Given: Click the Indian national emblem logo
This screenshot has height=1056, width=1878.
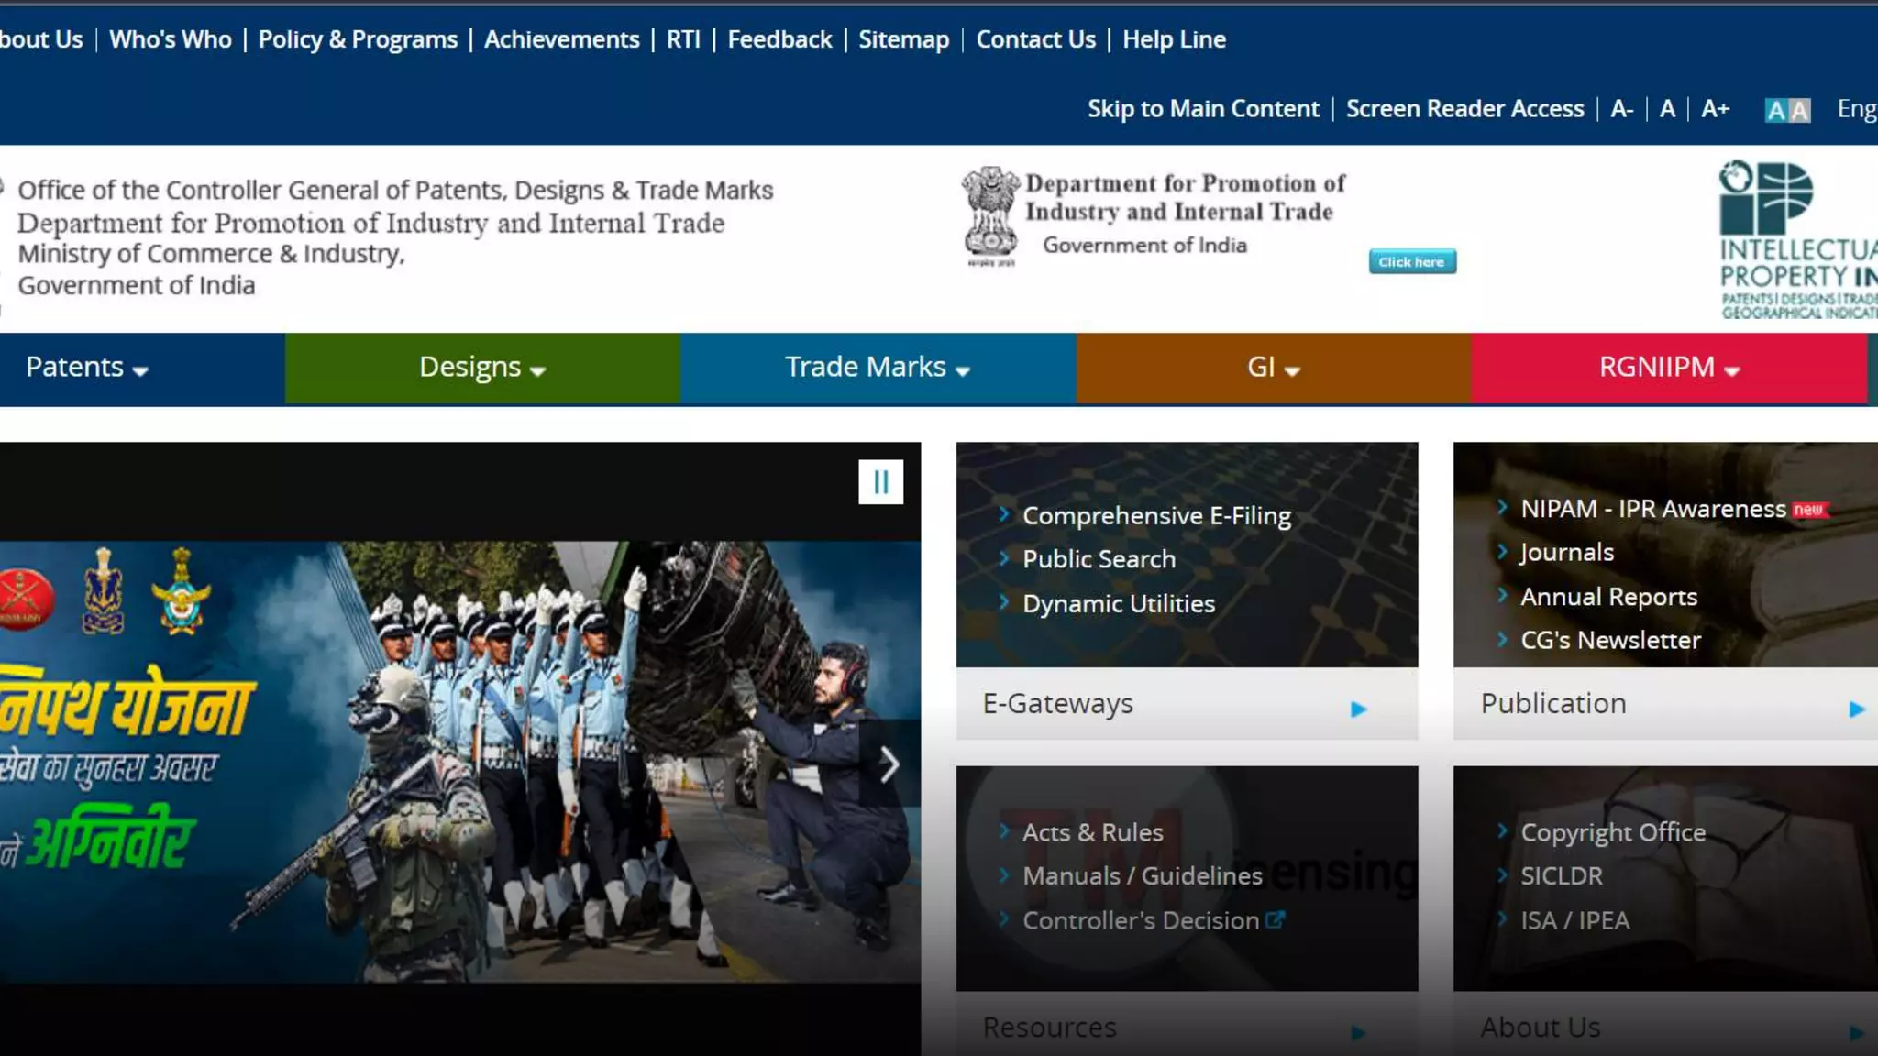Looking at the screenshot, I should (990, 216).
